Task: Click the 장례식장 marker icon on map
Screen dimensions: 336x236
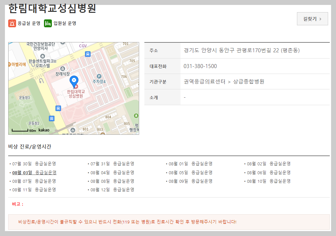Action: pyautogui.click(x=63, y=69)
